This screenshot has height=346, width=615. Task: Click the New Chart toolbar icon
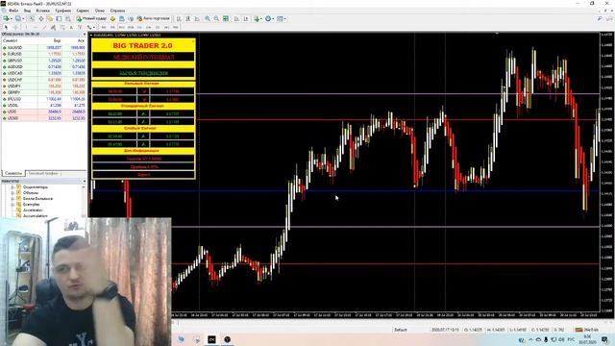click(6, 18)
